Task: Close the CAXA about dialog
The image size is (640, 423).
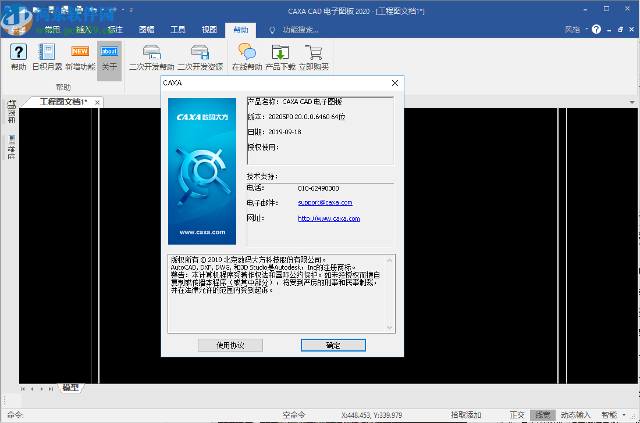Action: tap(394, 83)
